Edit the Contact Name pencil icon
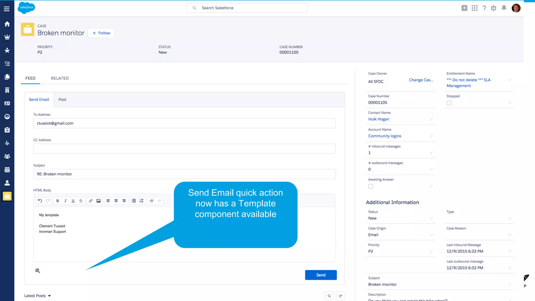Screen dimensions: 535x301 click(431, 119)
